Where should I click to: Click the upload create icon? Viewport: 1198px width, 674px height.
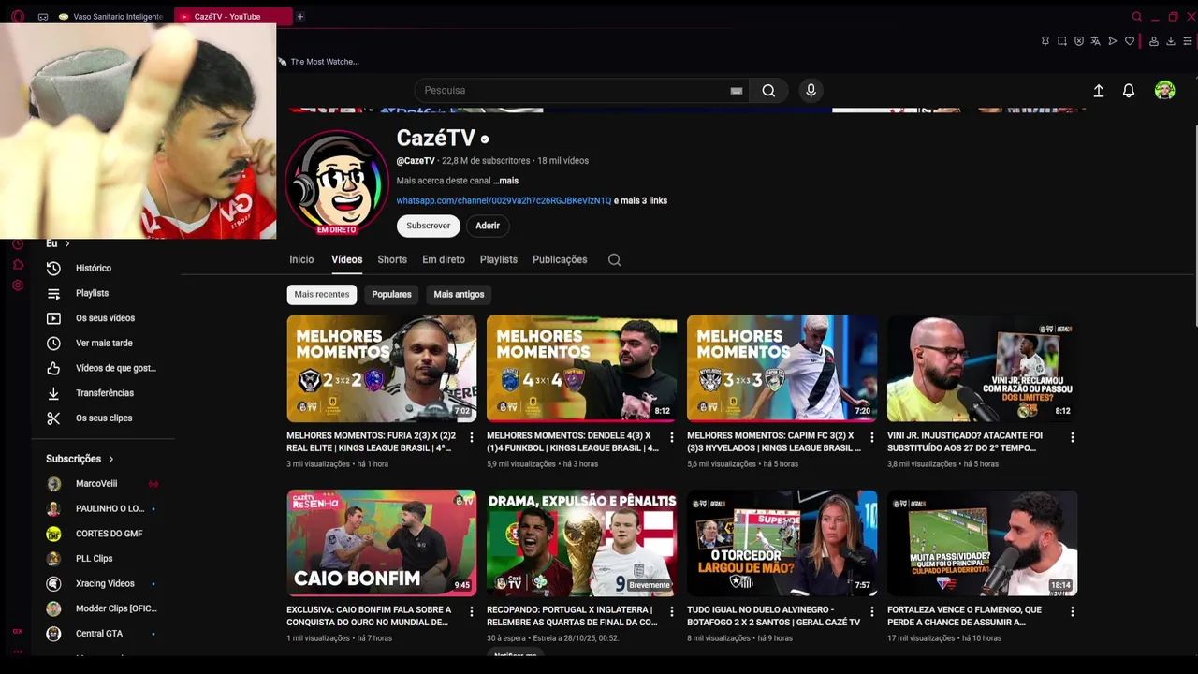1099,91
